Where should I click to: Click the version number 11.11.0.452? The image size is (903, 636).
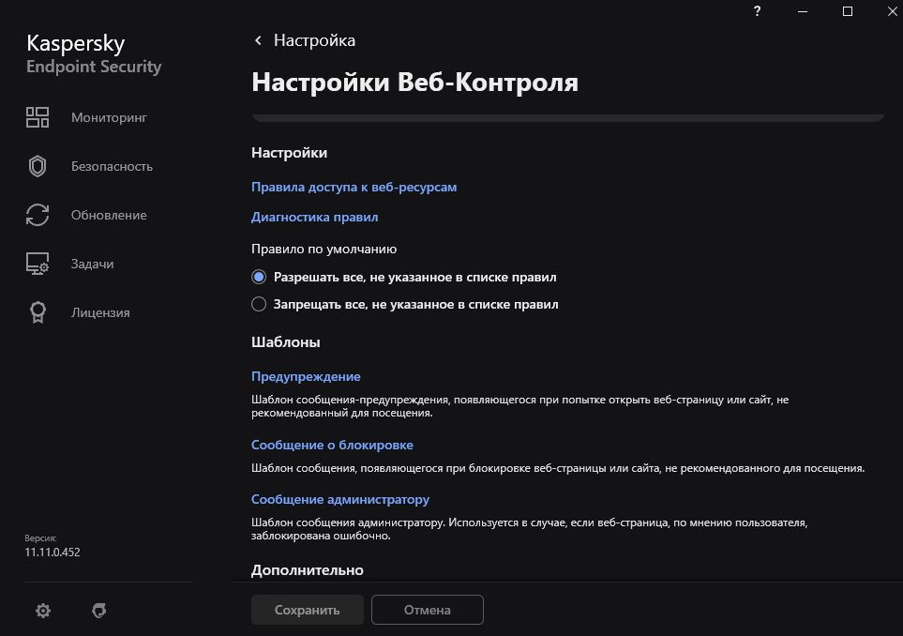tap(53, 552)
